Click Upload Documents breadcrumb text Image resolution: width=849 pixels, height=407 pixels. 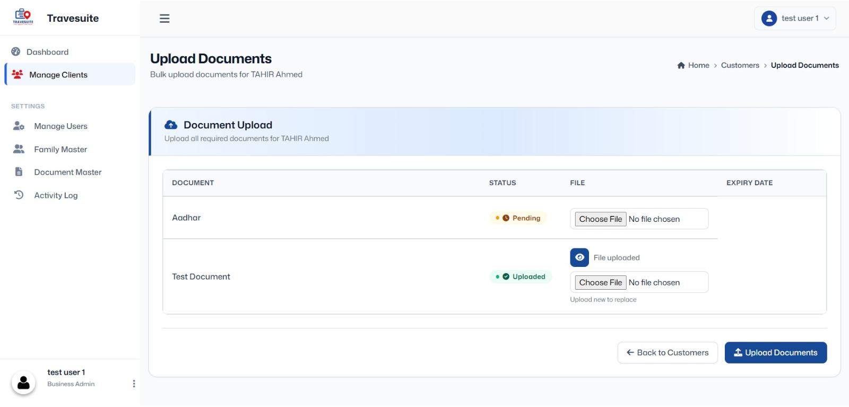(805, 65)
